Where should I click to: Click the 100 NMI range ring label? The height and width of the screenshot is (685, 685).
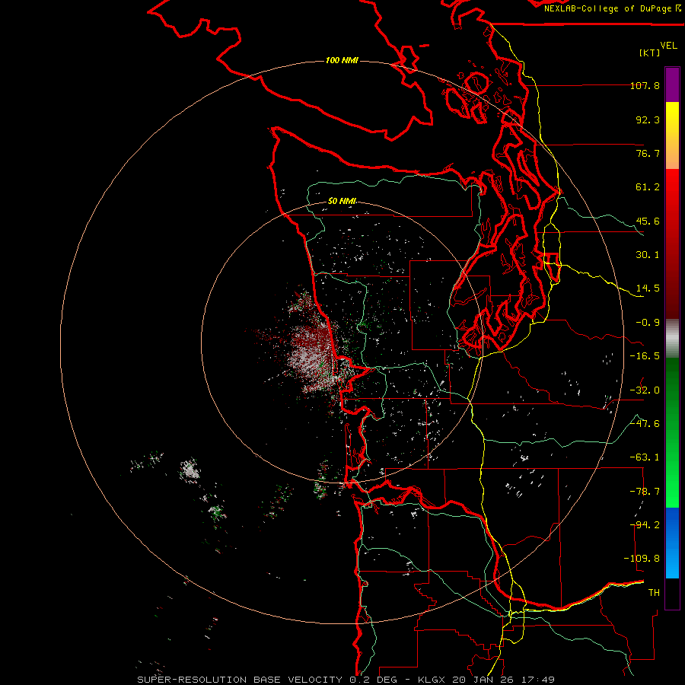click(342, 60)
